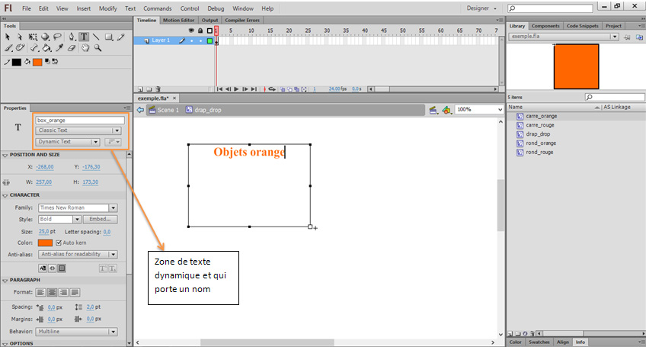Viewport: 646px width, 347px height.
Task: Toggle visibility dot for Layer 1
Action: [191, 40]
